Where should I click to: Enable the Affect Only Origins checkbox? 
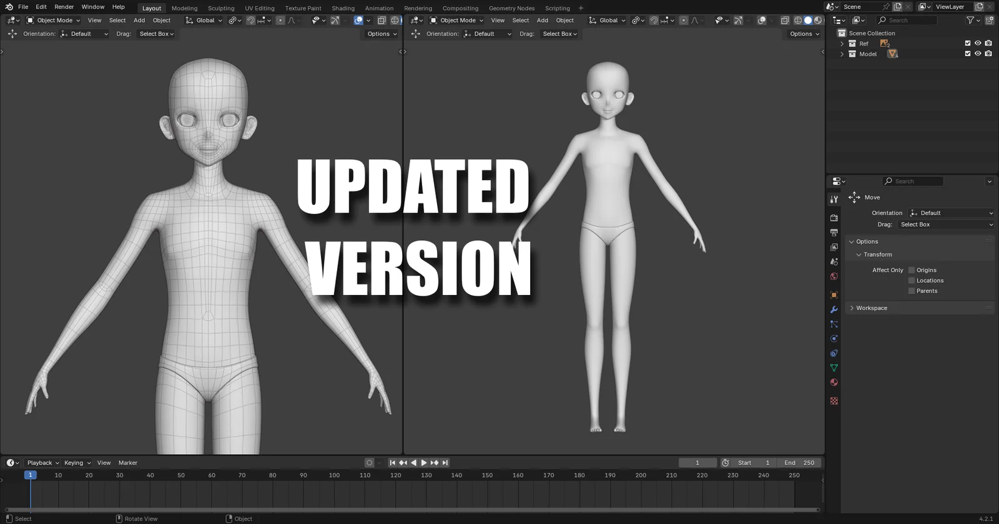pos(912,270)
